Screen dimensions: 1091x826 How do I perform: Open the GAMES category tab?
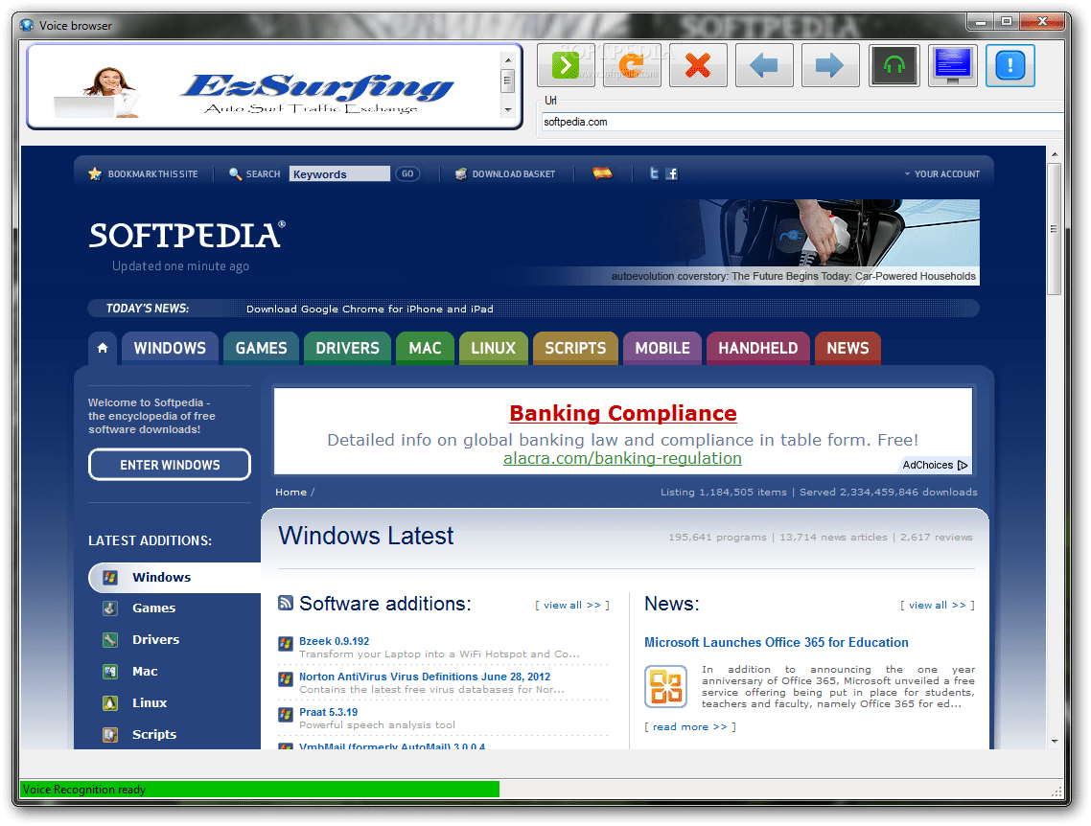click(261, 349)
